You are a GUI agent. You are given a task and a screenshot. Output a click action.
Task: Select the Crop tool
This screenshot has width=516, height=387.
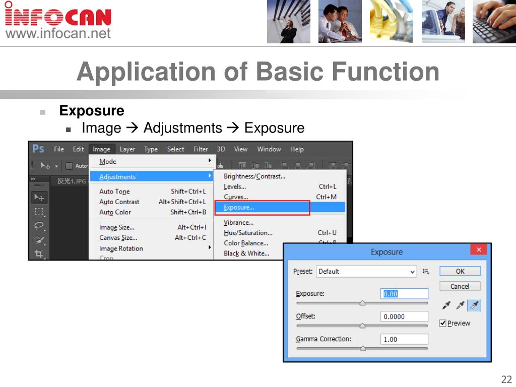point(39,254)
